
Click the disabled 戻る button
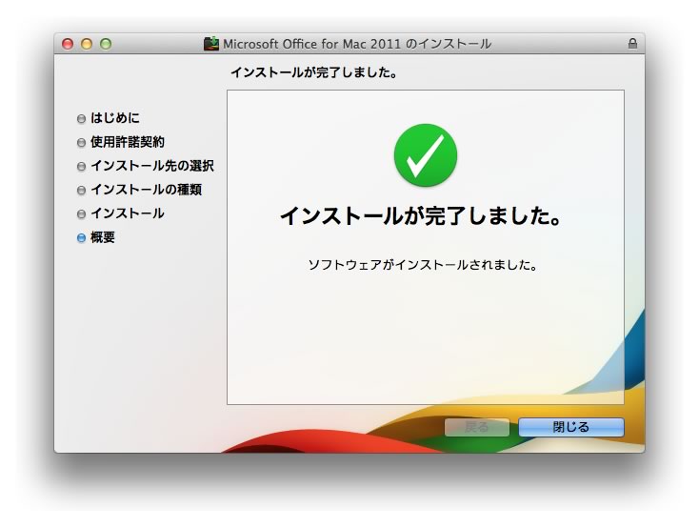(x=477, y=427)
